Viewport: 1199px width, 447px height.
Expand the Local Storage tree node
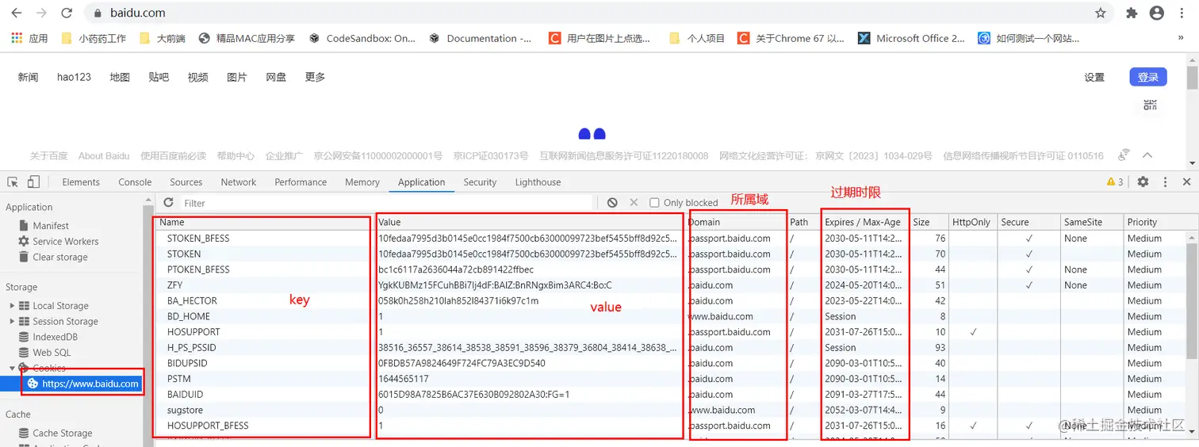[x=12, y=306]
